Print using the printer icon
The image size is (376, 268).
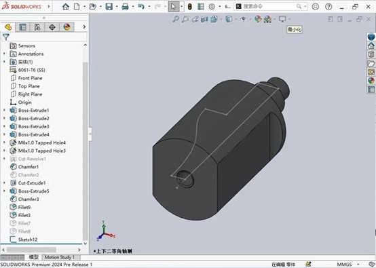(x=125, y=7)
